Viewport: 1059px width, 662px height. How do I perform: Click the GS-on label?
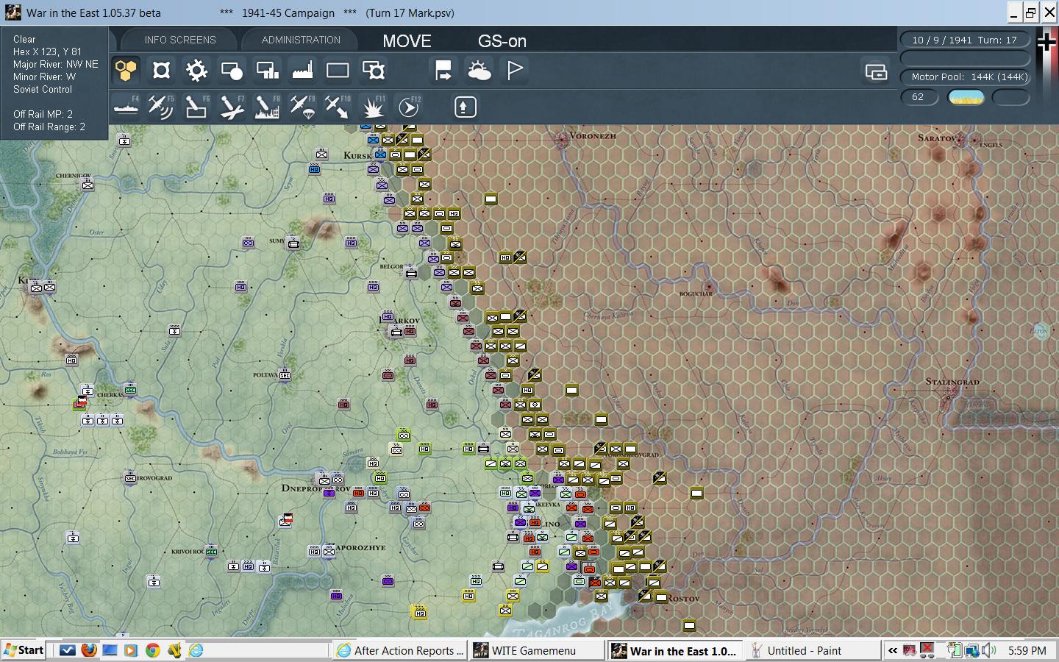coord(502,41)
